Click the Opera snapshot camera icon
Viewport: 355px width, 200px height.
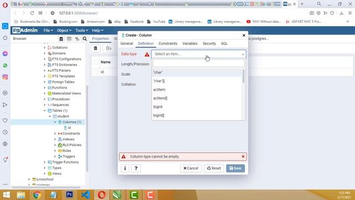point(312,13)
